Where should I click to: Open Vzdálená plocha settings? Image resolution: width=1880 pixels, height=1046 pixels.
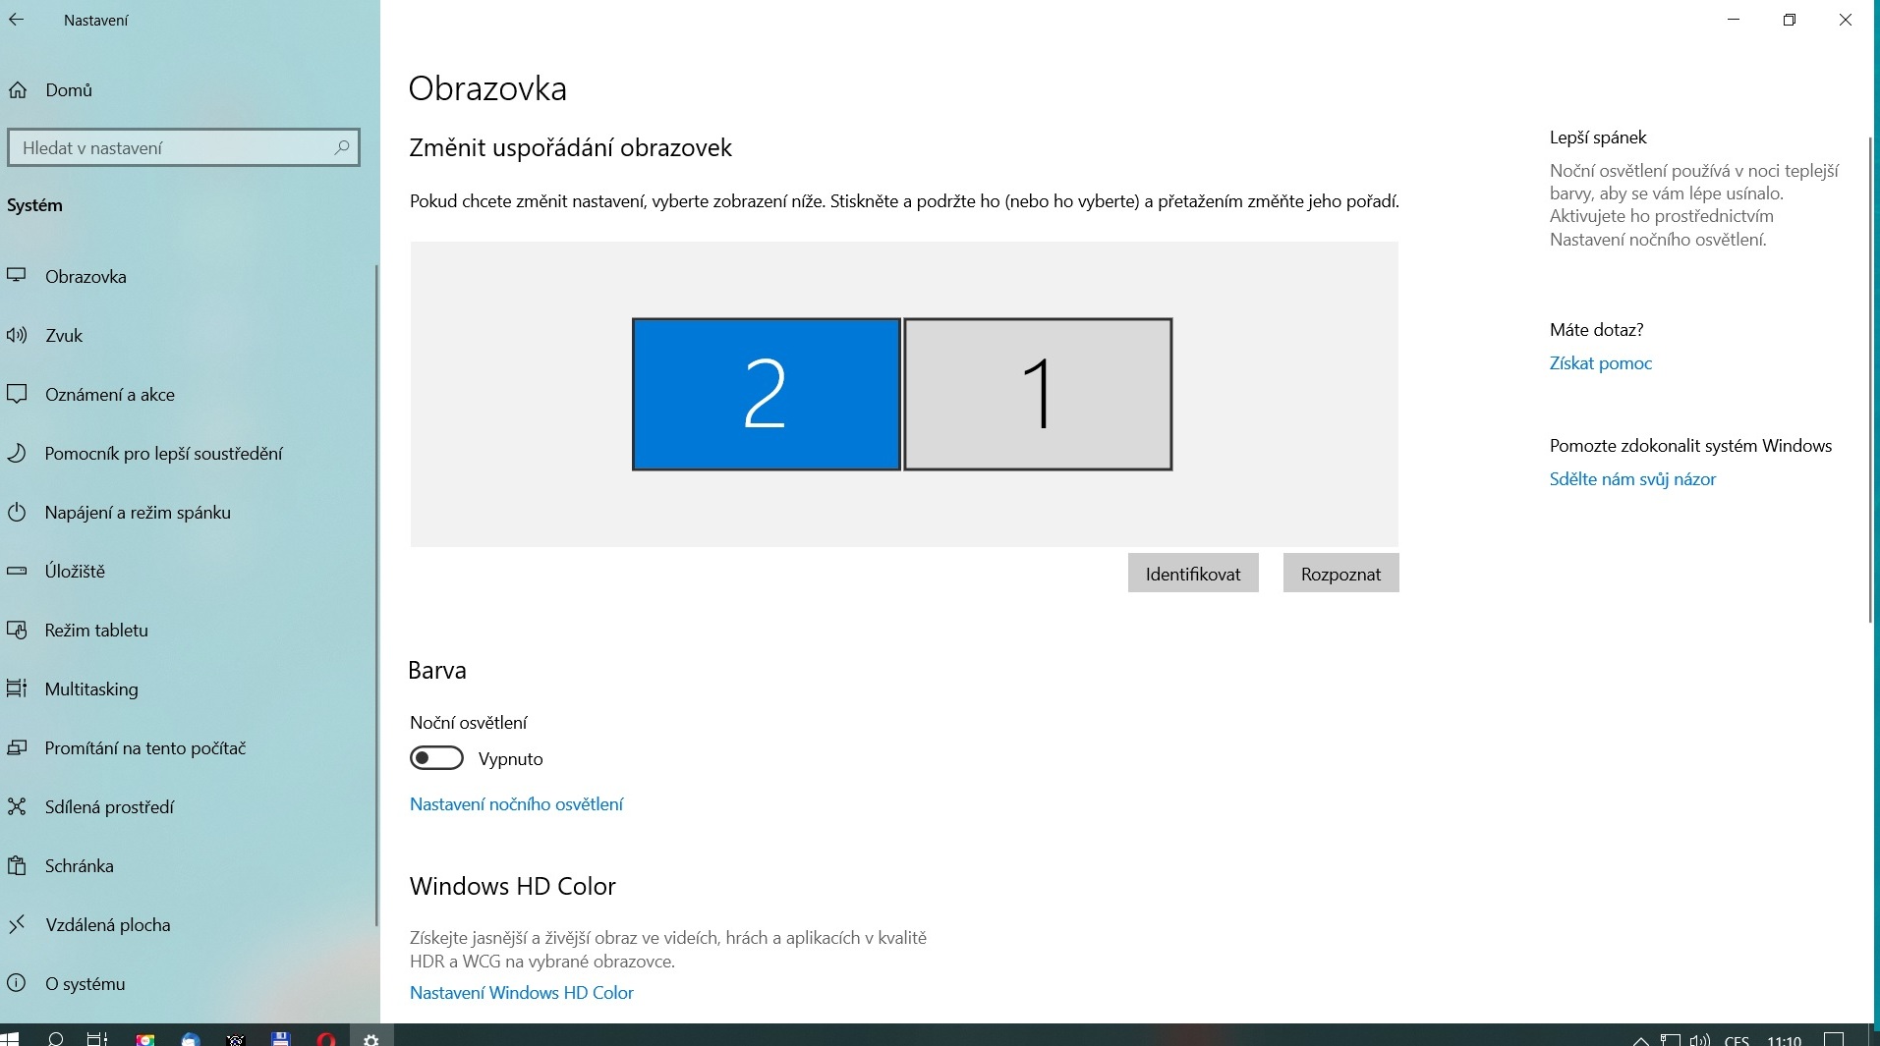tap(107, 925)
